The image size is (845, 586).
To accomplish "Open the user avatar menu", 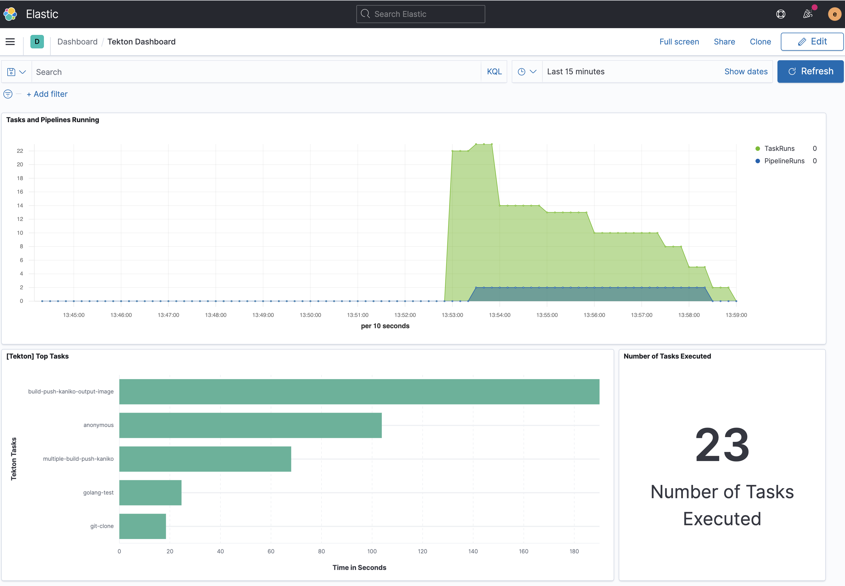I will point(834,14).
